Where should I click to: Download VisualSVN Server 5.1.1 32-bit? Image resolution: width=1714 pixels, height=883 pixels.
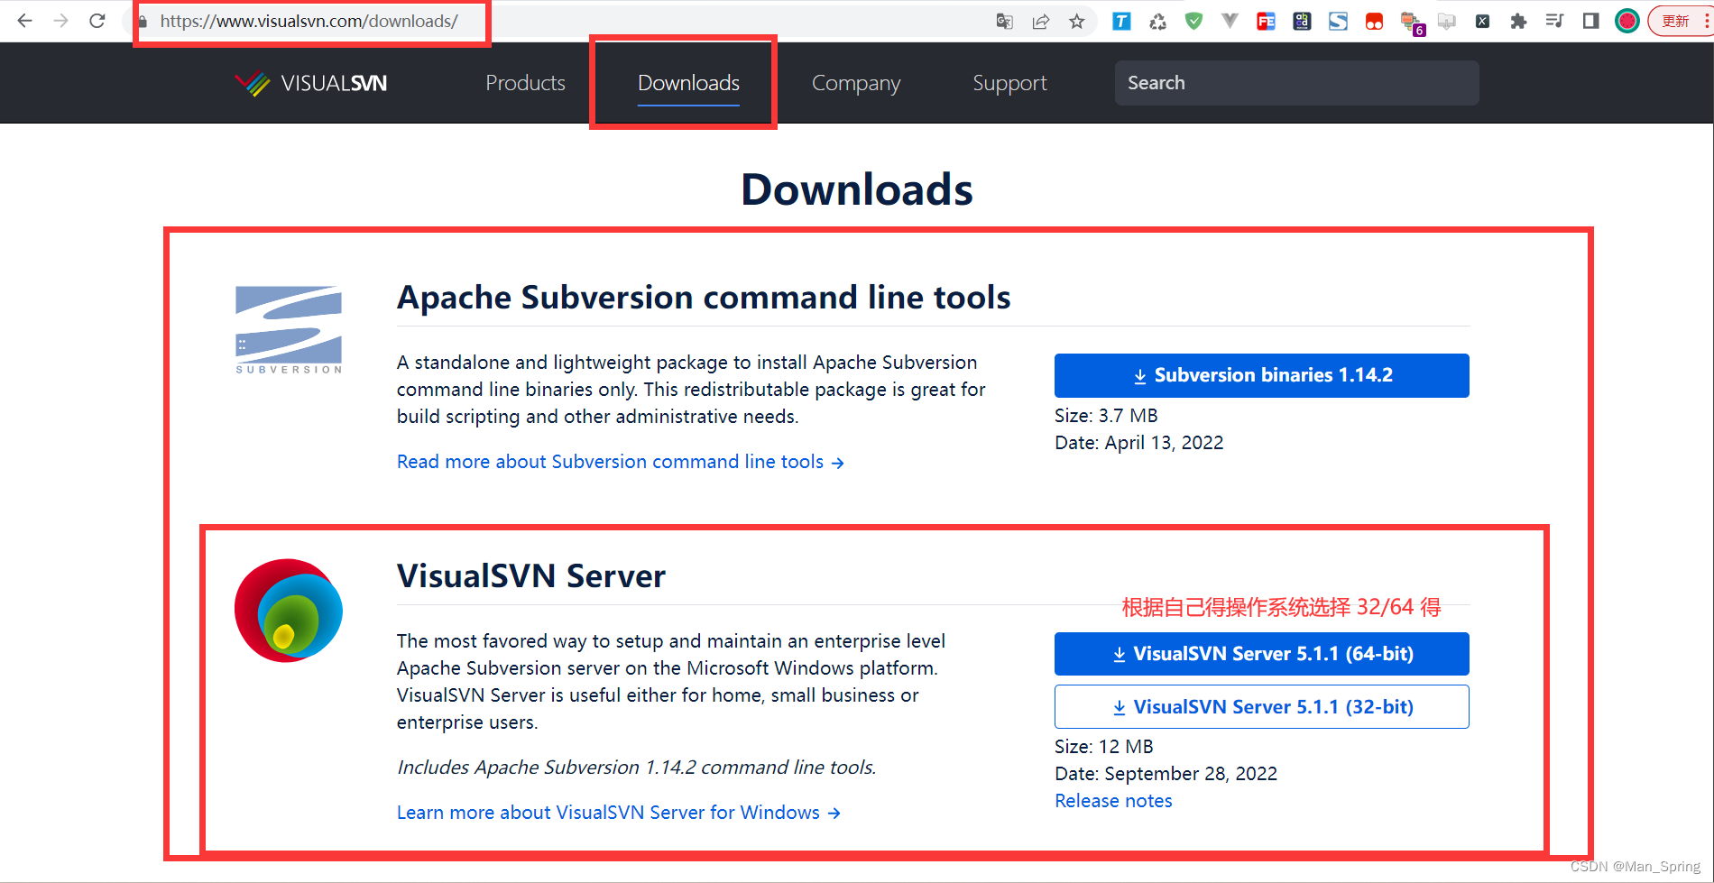pyautogui.click(x=1261, y=707)
